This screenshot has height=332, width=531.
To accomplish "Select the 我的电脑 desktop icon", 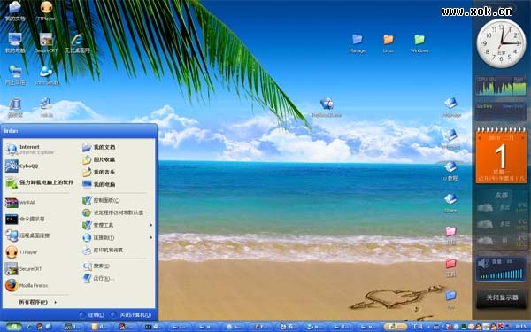I will (15, 43).
